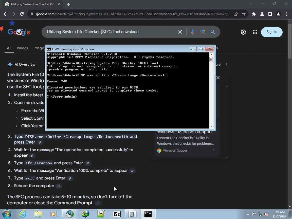The width and height of the screenshot is (292, 219).
Task: Minimize the cmd.exe window
Action: [x=193, y=49]
